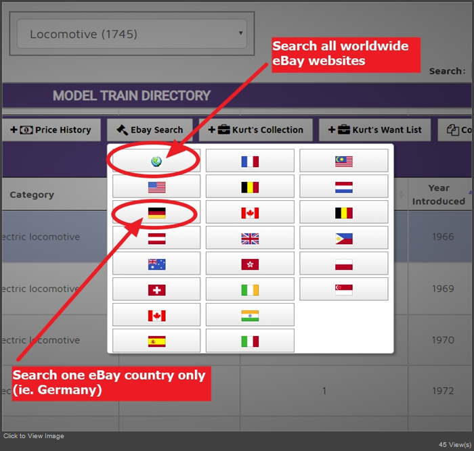
Task: Select the Poland flag button
Action: 344,264
